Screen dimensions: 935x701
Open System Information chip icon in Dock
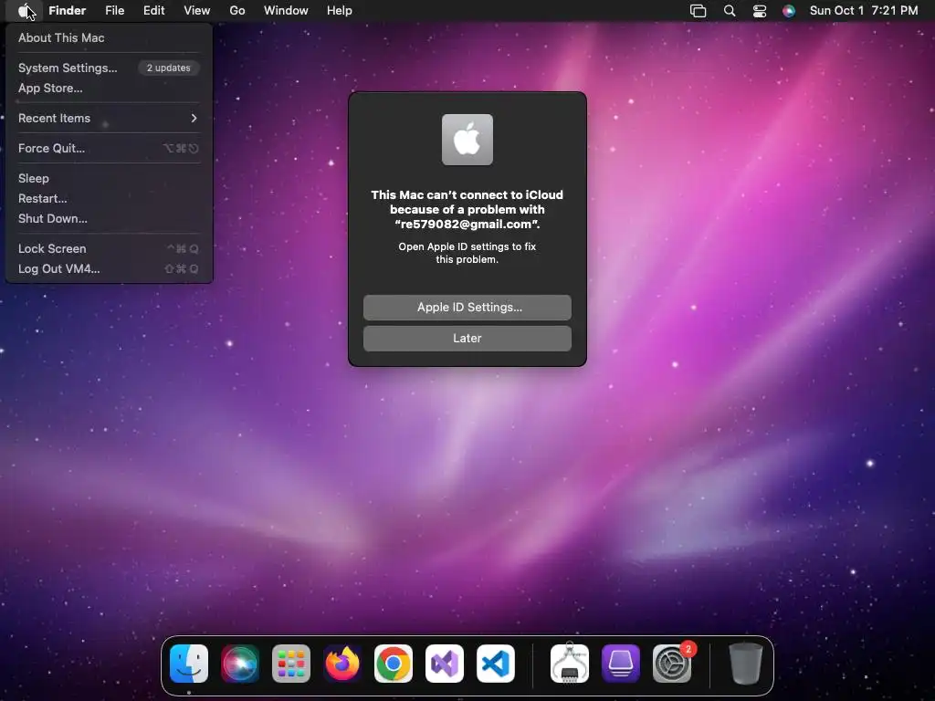click(x=570, y=664)
